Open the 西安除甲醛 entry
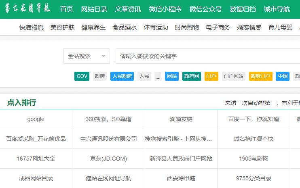This screenshot has height=188, width=300. pos(181,178)
